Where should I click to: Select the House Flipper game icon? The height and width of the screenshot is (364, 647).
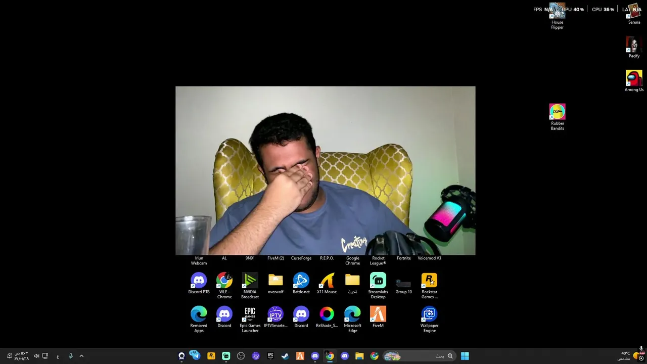click(557, 16)
